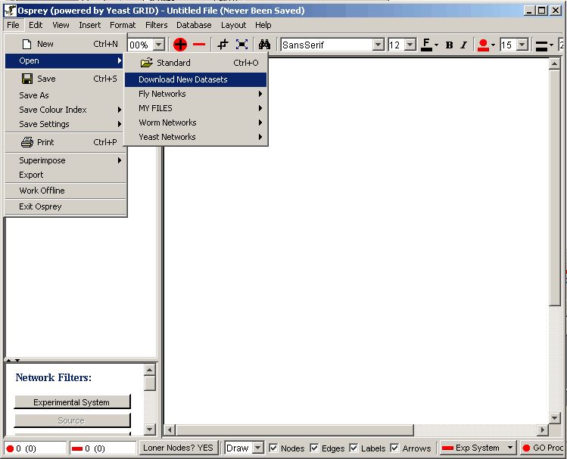Toggle bold text formatting
Viewport: 567px width, 459px height.
click(449, 45)
